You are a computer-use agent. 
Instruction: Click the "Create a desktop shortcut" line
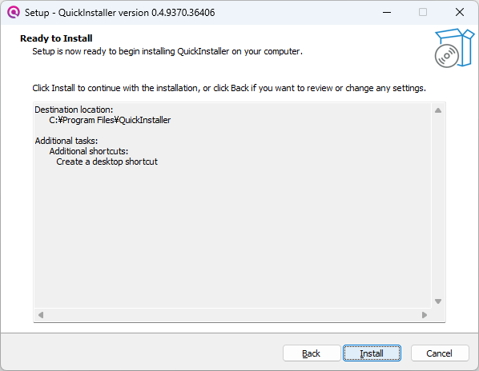107,162
